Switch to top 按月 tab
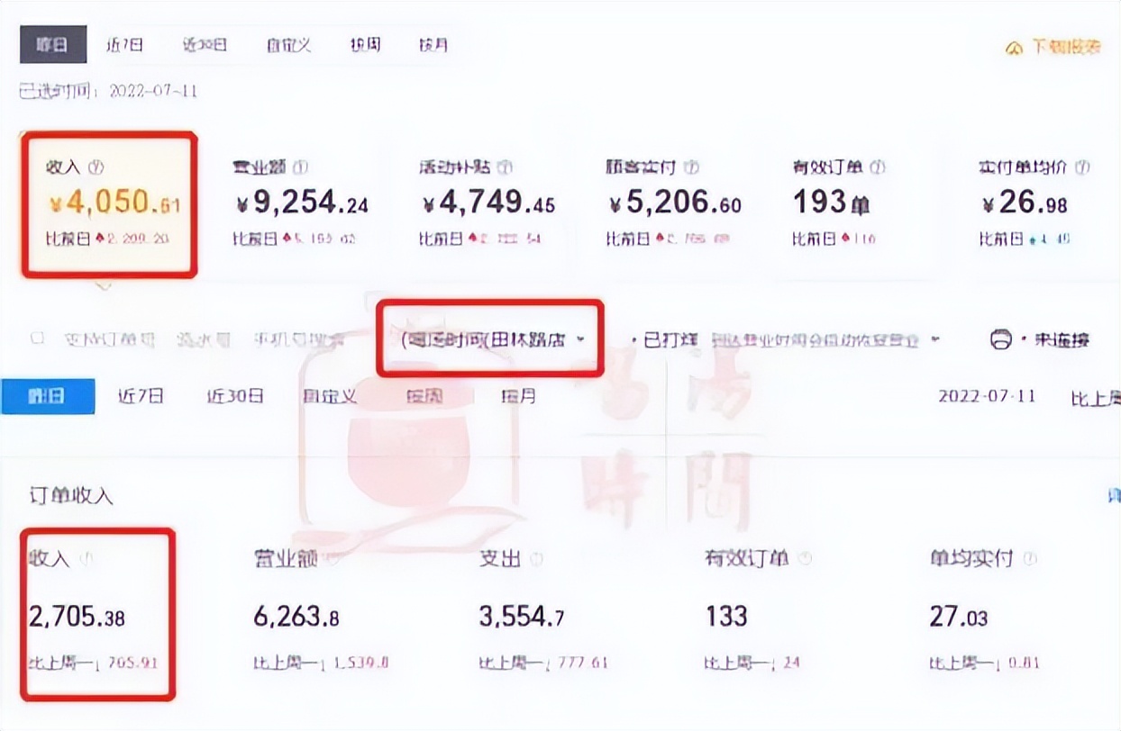Screen dimensions: 1121x731 tap(433, 45)
